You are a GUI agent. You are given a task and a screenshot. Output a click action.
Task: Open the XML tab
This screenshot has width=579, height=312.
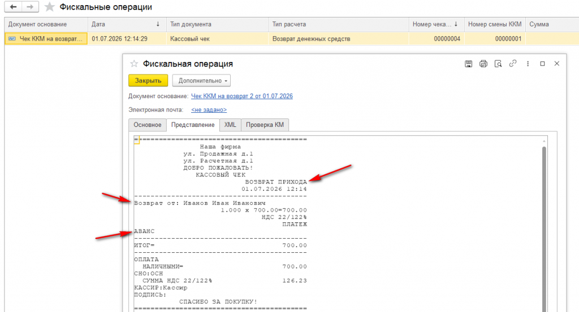pos(230,125)
